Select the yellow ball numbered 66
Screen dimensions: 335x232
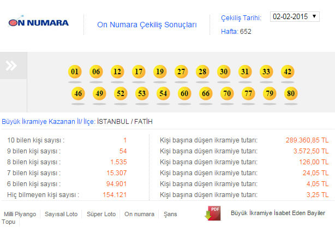[206, 93]
